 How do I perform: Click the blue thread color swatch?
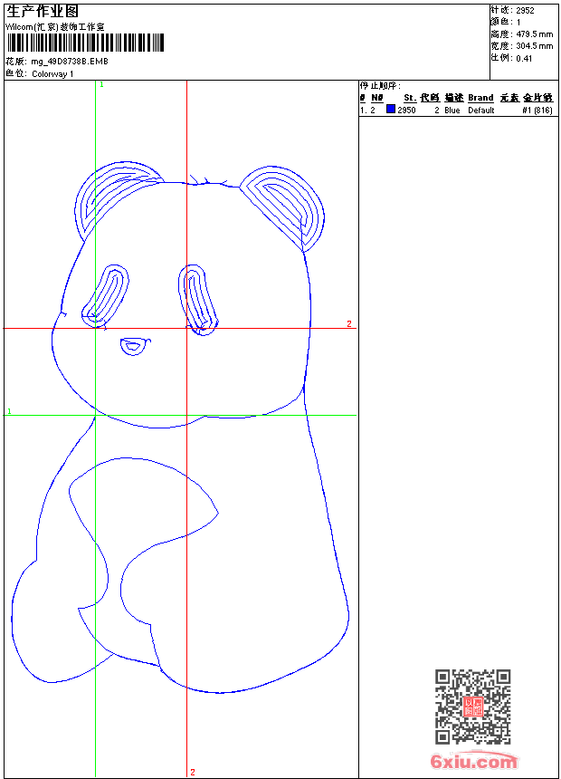click(x=391, y=109)
